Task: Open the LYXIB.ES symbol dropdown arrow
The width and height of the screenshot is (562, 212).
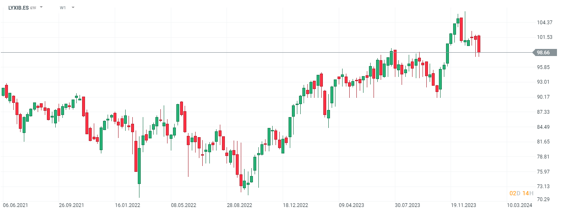Action: pos(41,8)
